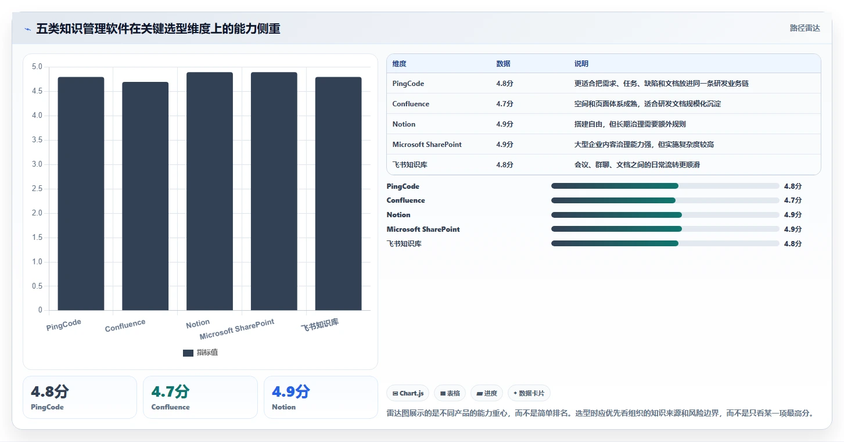Select the 数据卡片 chip
The width and height of the screenshot is (844, 442).
coord(529,393)
